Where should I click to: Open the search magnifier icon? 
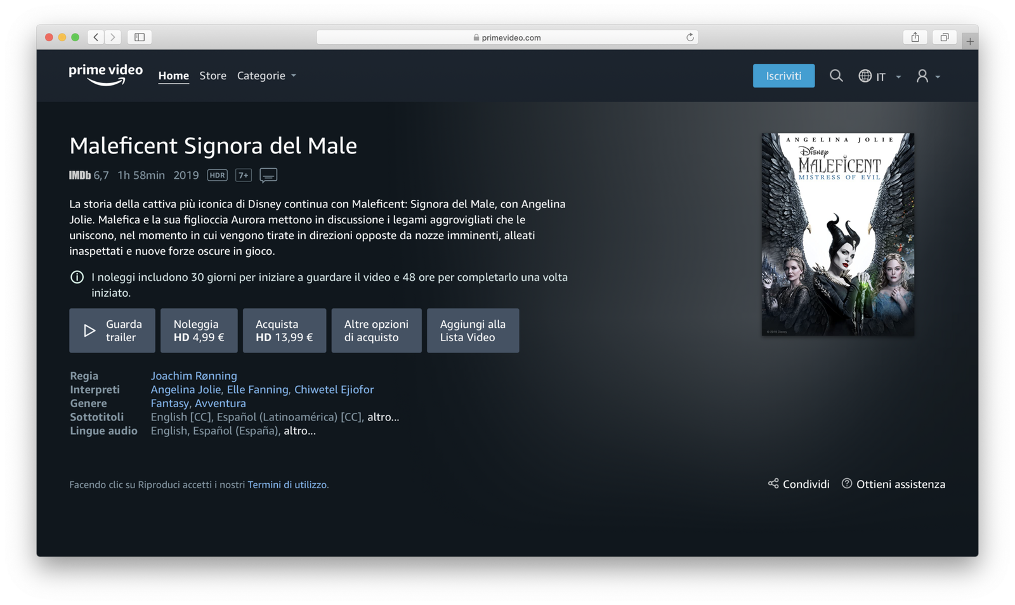[x=836, y=76]
